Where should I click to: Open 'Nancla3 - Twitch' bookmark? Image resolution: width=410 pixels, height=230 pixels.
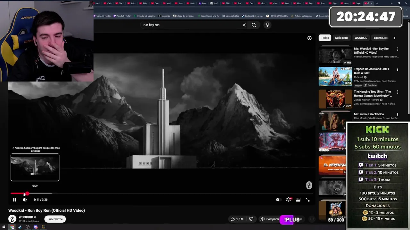click(x=122, y=16)
